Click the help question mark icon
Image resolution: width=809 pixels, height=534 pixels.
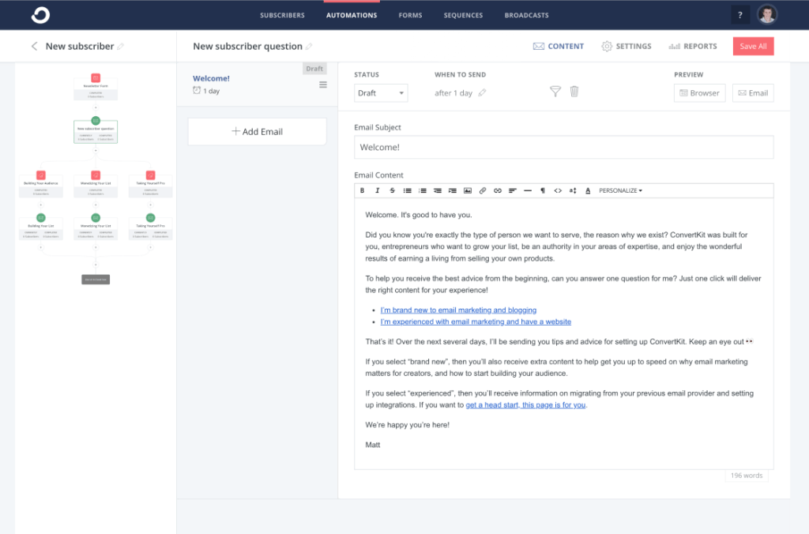739,14
